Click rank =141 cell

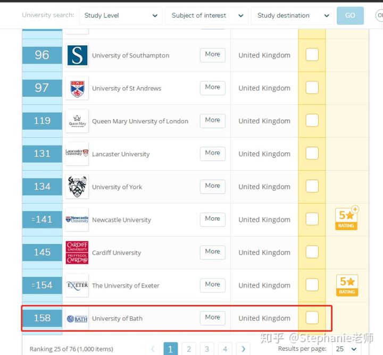pyautogui.click(x=42, y=219)
